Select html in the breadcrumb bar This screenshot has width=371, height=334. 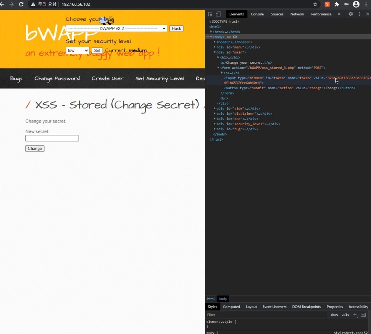(211, 299)
